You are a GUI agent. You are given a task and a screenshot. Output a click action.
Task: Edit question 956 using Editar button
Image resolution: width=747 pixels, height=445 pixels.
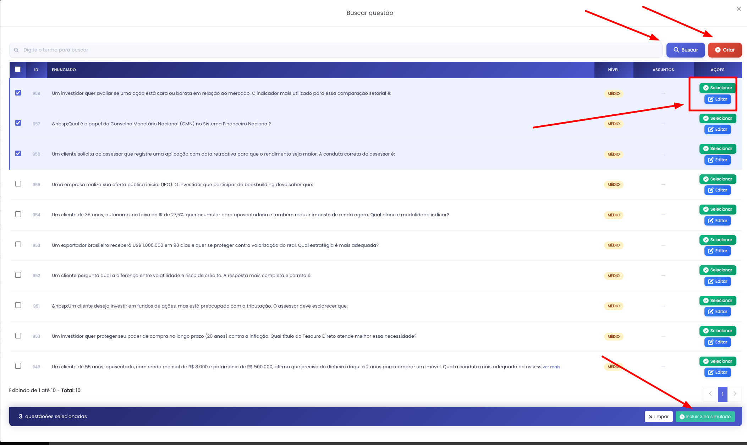pos(718,160)
